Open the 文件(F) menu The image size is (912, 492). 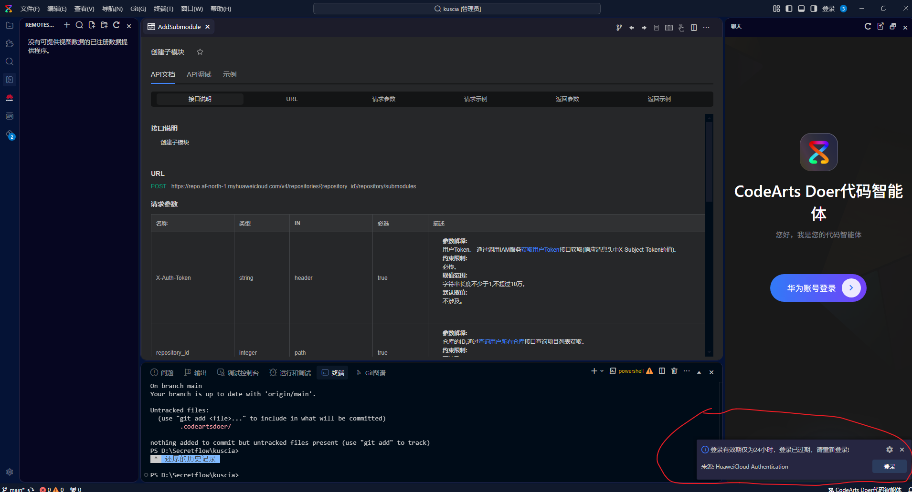click(x=30, y=9)
